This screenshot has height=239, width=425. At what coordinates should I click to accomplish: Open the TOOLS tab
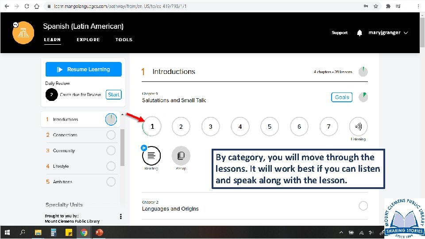coord(124,39)
